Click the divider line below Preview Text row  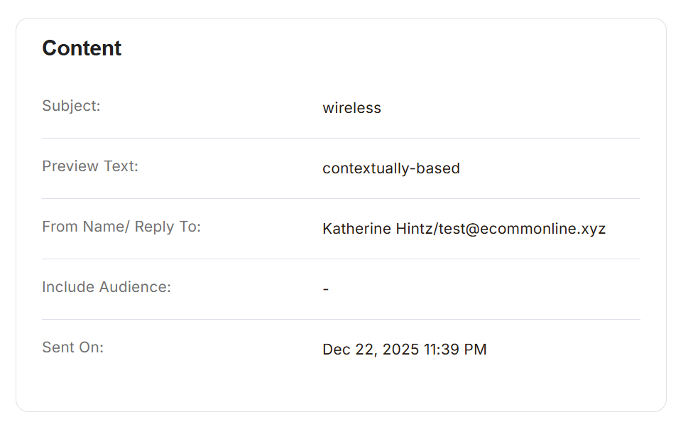tap(341, 199)
